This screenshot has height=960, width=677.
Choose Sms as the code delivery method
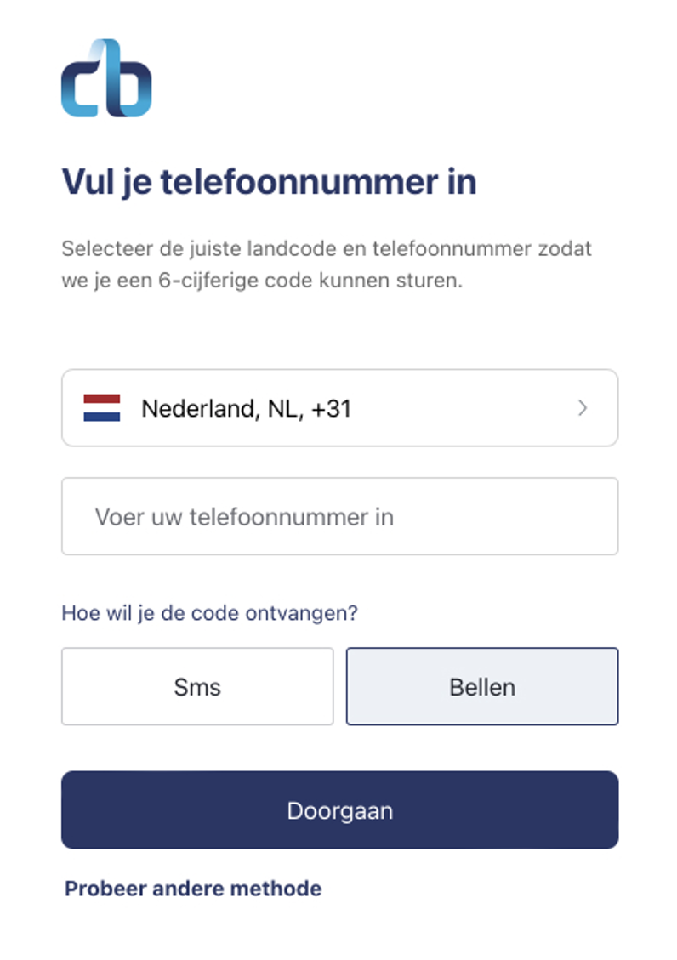click(x=197, y=686)
